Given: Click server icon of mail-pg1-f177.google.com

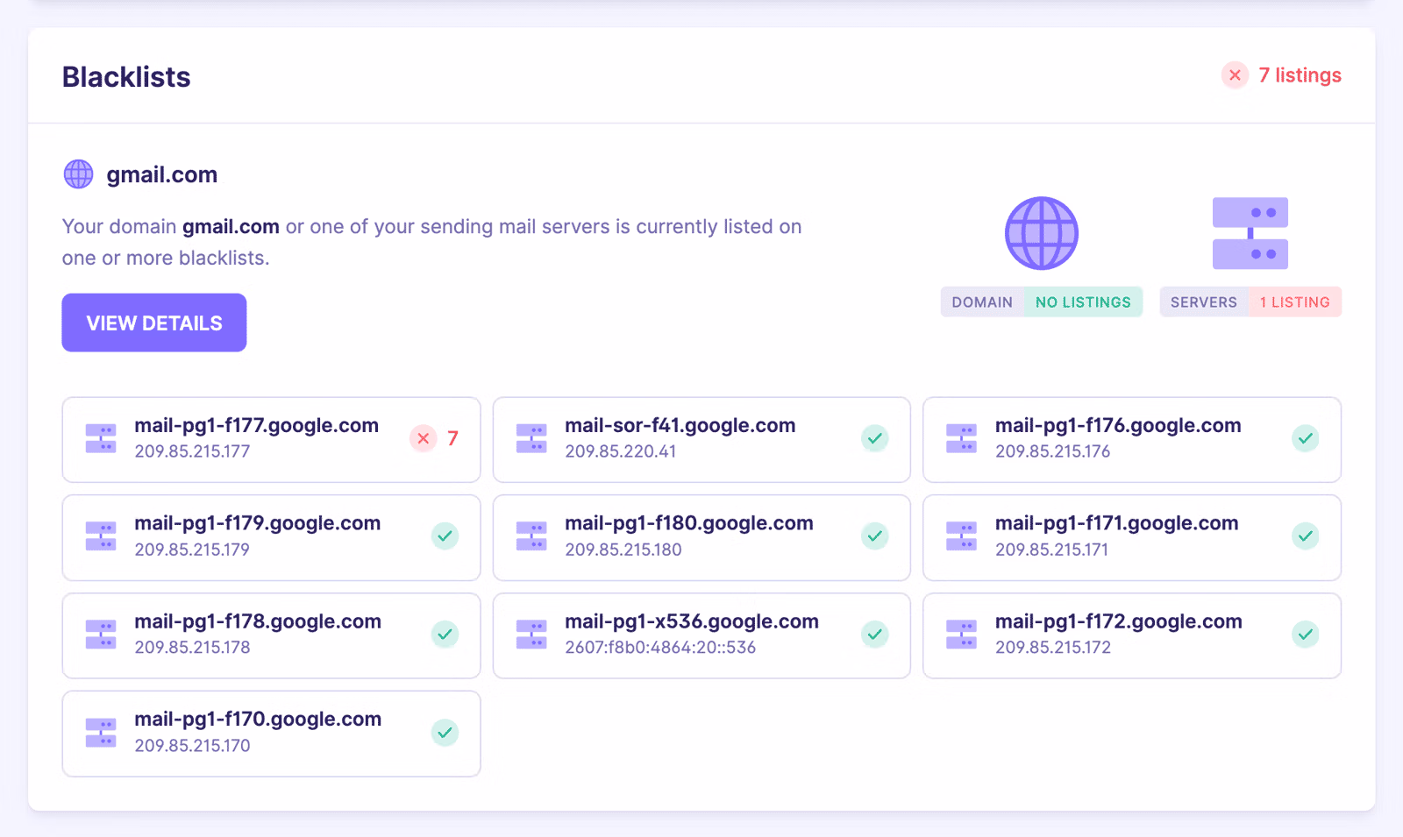Looking at the screenshot, I should [x=101, y=438].
